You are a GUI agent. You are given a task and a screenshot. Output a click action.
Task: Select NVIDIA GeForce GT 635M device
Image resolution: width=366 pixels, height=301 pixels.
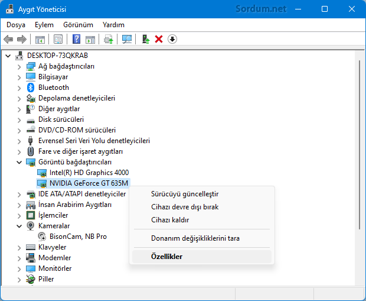coord(89,183)
